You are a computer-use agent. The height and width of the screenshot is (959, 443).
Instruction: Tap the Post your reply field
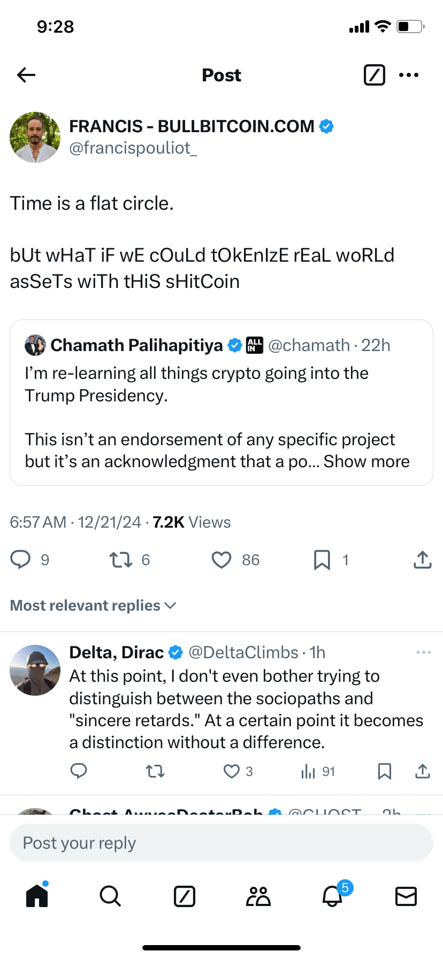click(222, 843)
